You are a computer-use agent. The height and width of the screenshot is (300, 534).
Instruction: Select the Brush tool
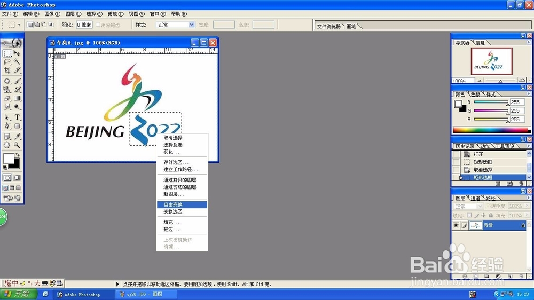click(x=17, y=81)
